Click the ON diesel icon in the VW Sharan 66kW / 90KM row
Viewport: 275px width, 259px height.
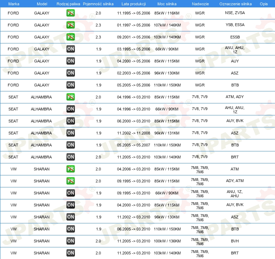pyautogui.click(x=70, y=193)
